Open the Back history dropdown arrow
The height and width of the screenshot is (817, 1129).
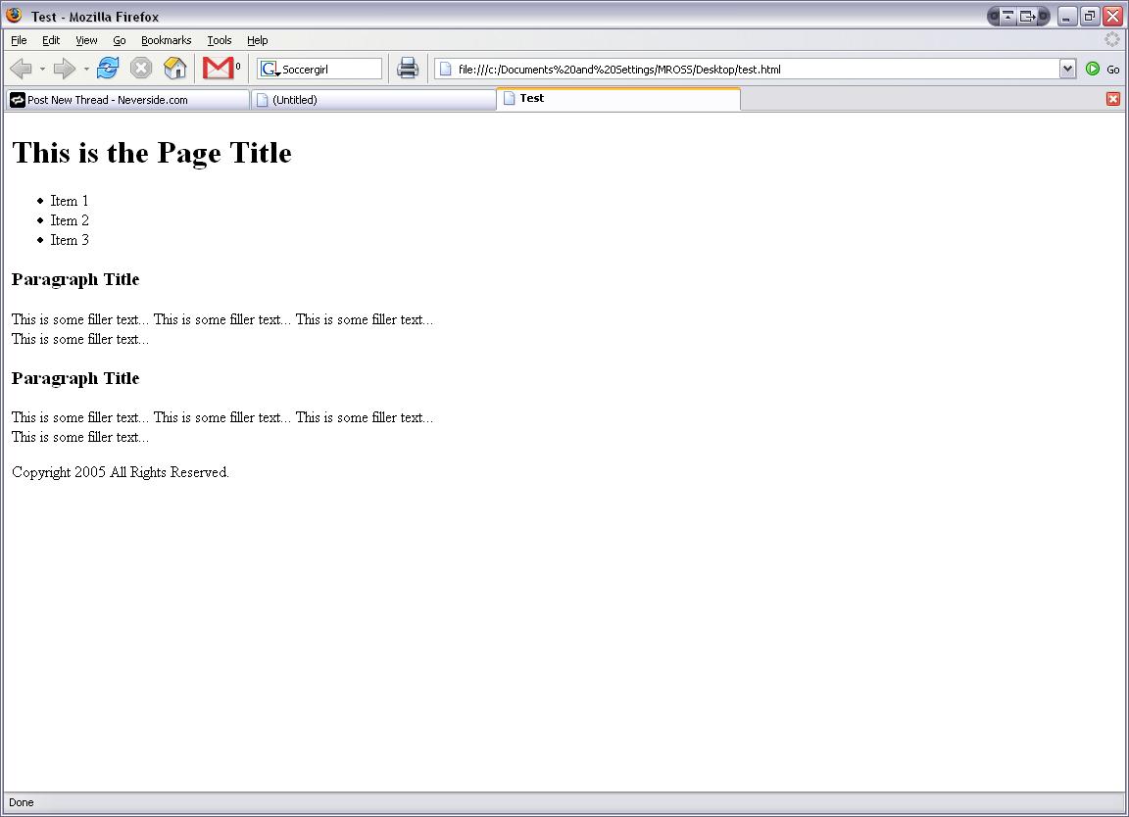[x=42, y=70]
